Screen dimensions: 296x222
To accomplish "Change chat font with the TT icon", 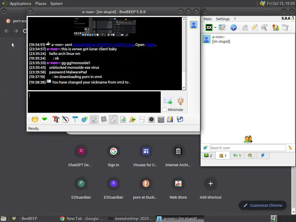I will (56, 119).
